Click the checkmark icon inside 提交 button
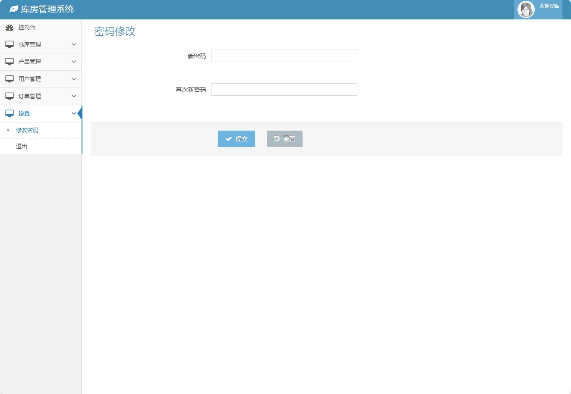Viewport: 571px width, 394px height. (x=229, y=139)
